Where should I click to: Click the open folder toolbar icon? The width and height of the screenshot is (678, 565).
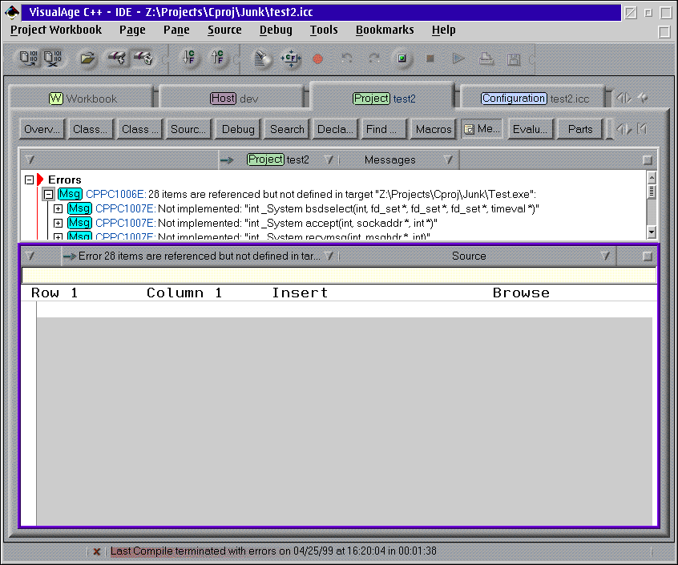[x=88, y=58]
